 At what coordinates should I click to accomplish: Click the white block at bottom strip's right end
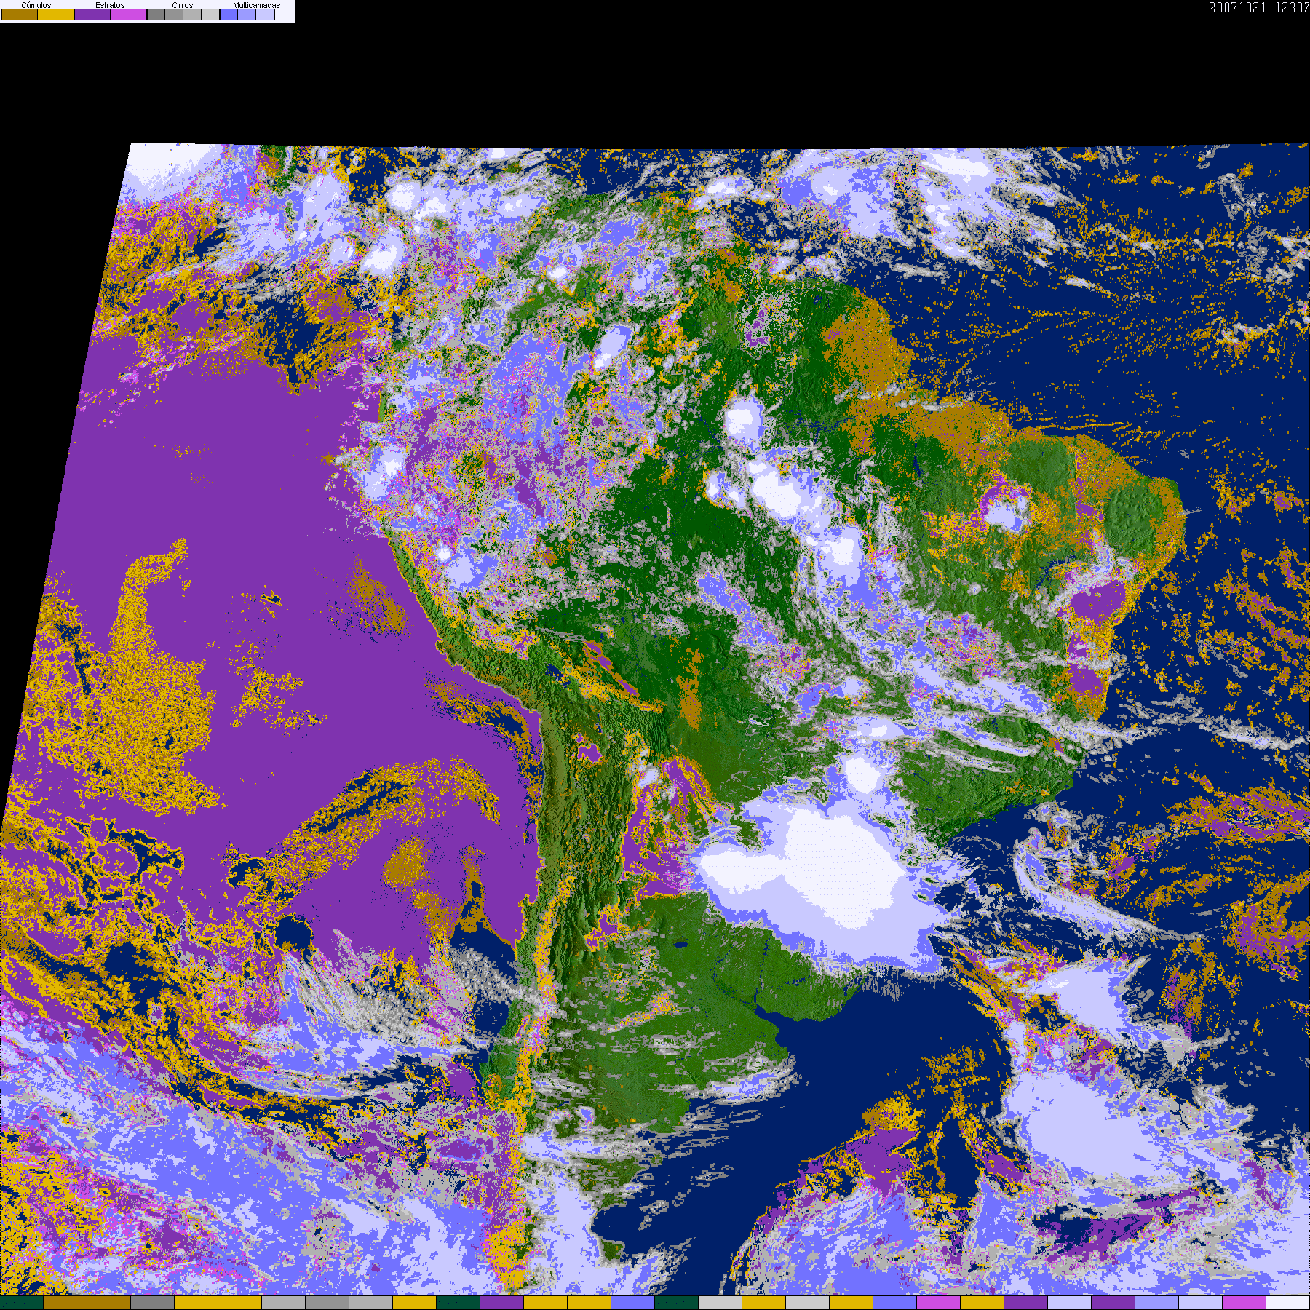tap(1288, 1303)
